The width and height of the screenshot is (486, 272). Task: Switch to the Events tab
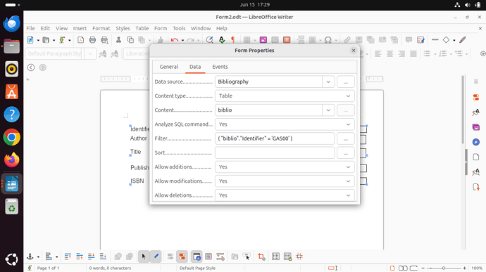pos(220,67)
